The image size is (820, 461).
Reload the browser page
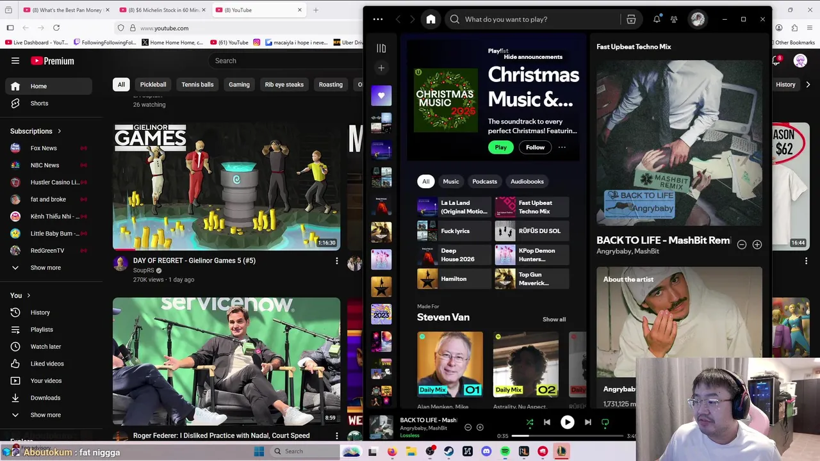point(56,28)
